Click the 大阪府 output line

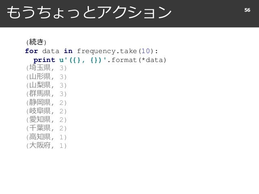(46, 145)
